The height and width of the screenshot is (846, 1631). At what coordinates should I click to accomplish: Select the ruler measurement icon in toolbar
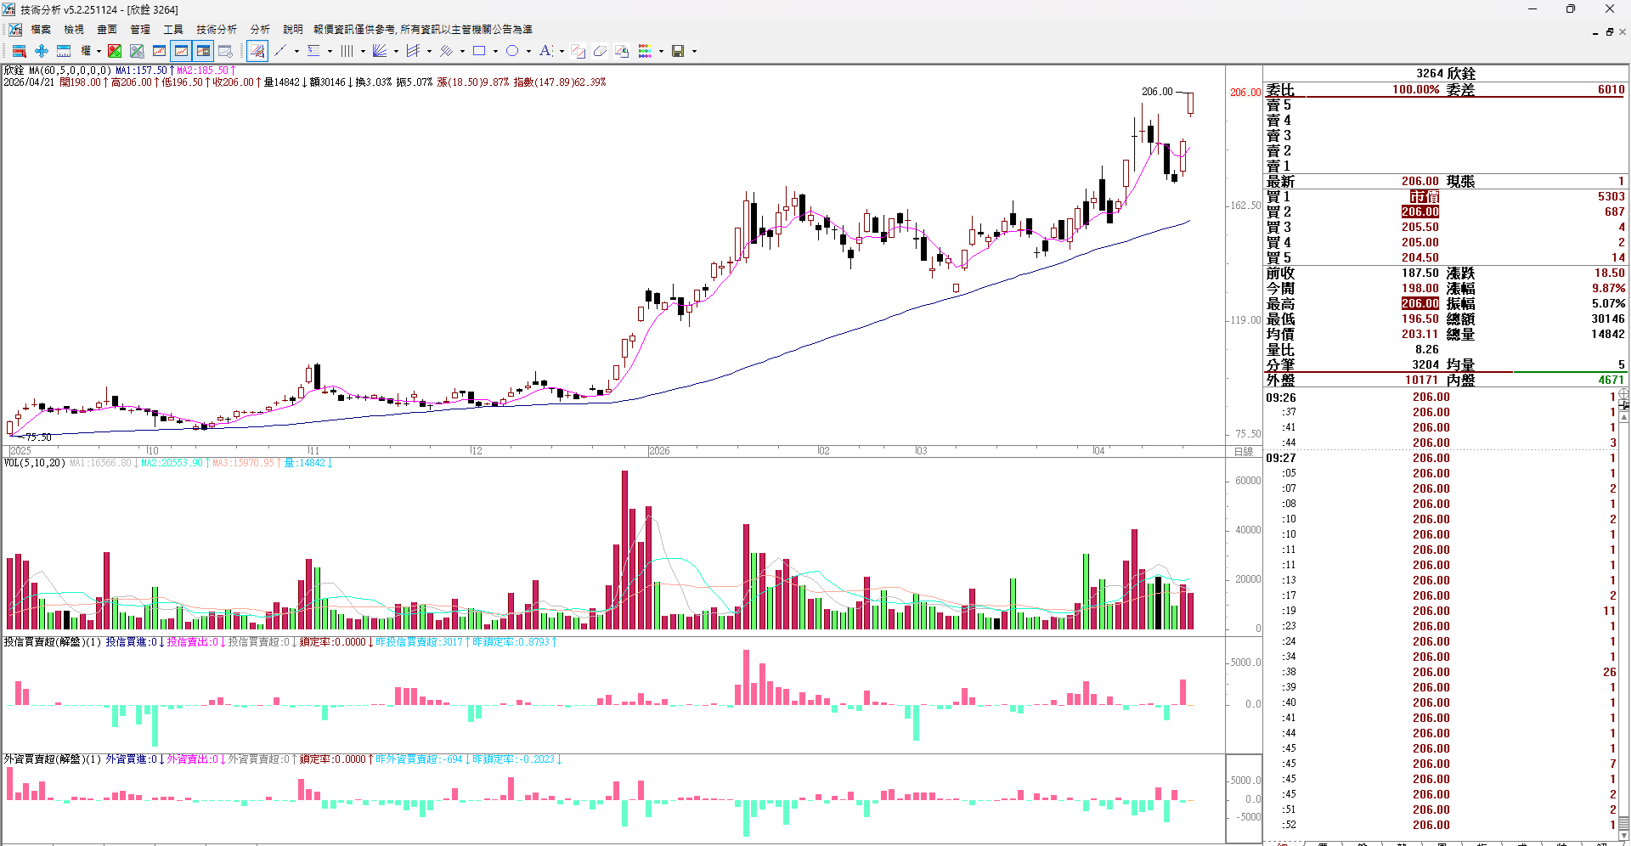pos(64,51)
